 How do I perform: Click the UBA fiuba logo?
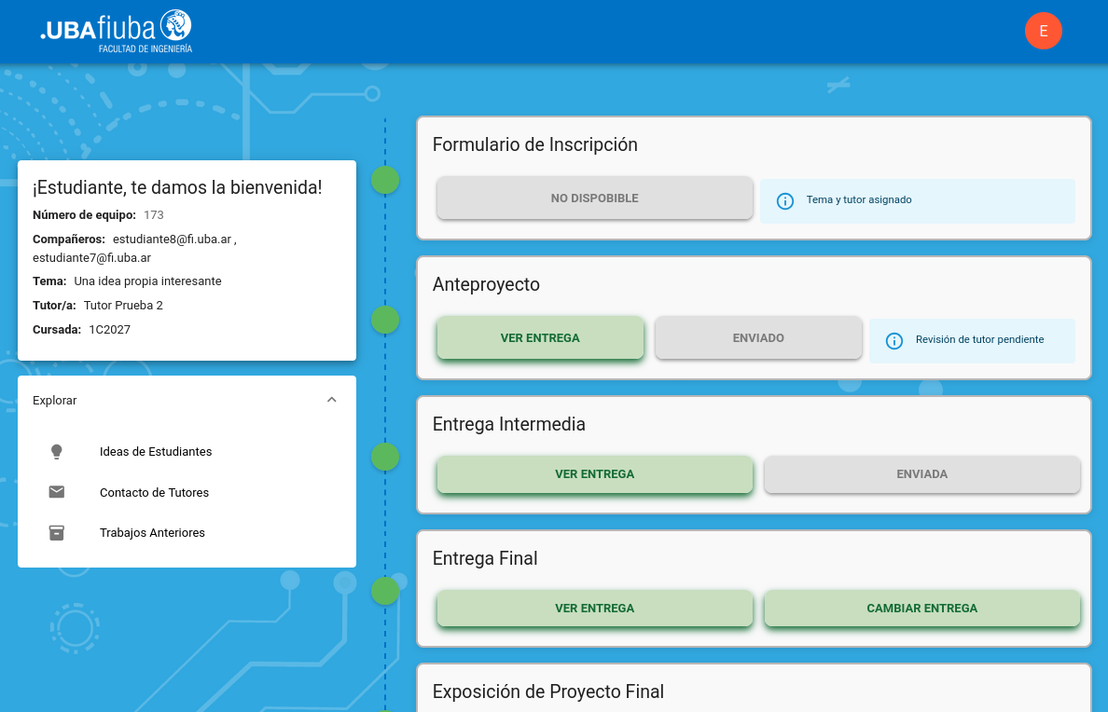(x=117, y=31)
